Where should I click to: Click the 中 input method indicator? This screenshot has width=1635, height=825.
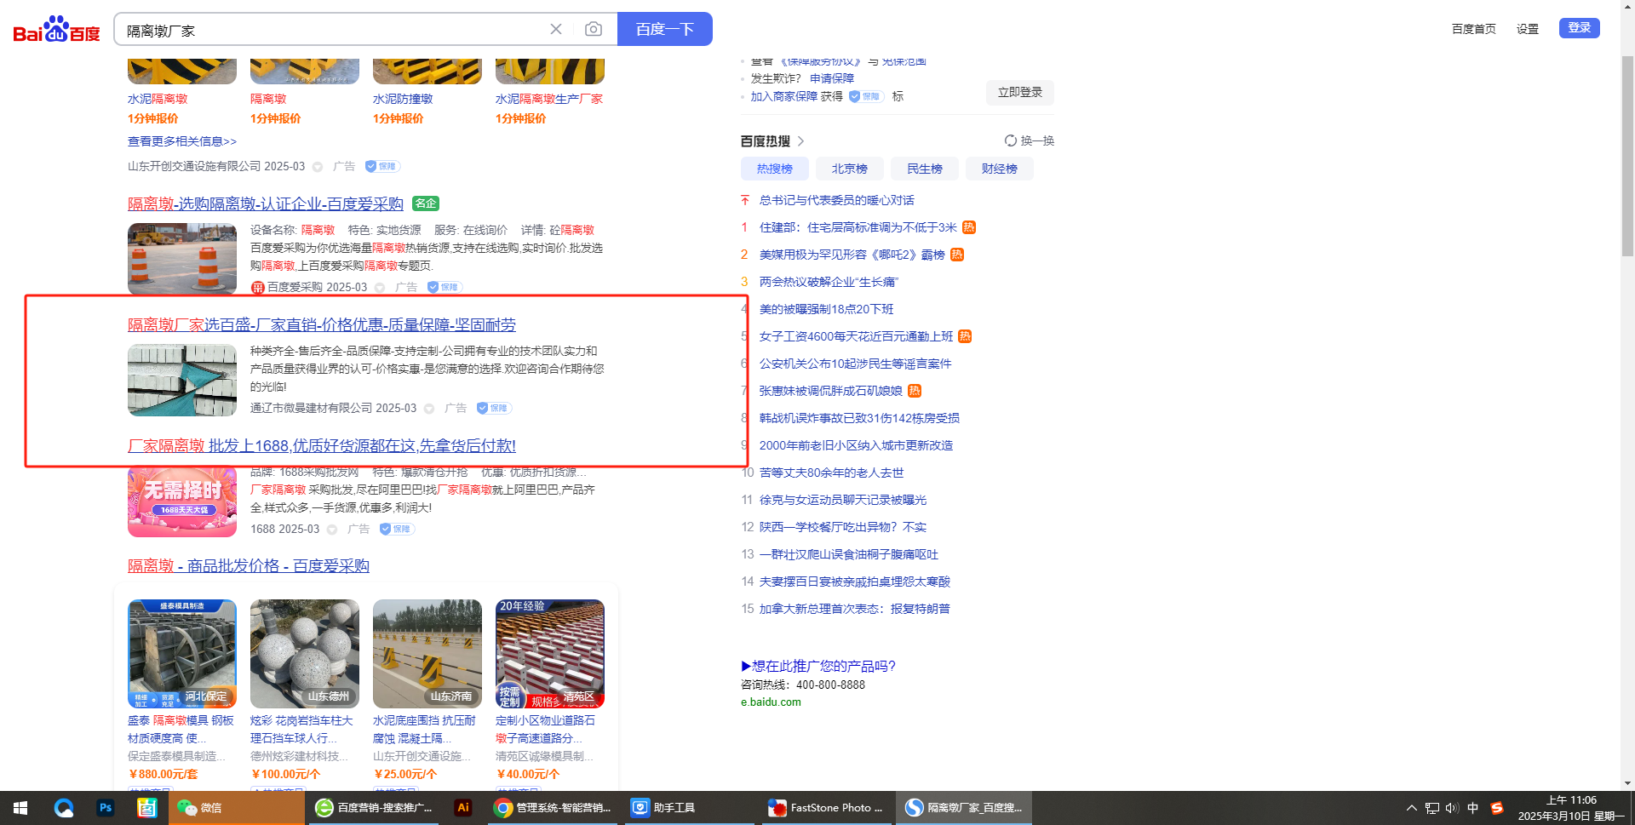coord(1473,808)
